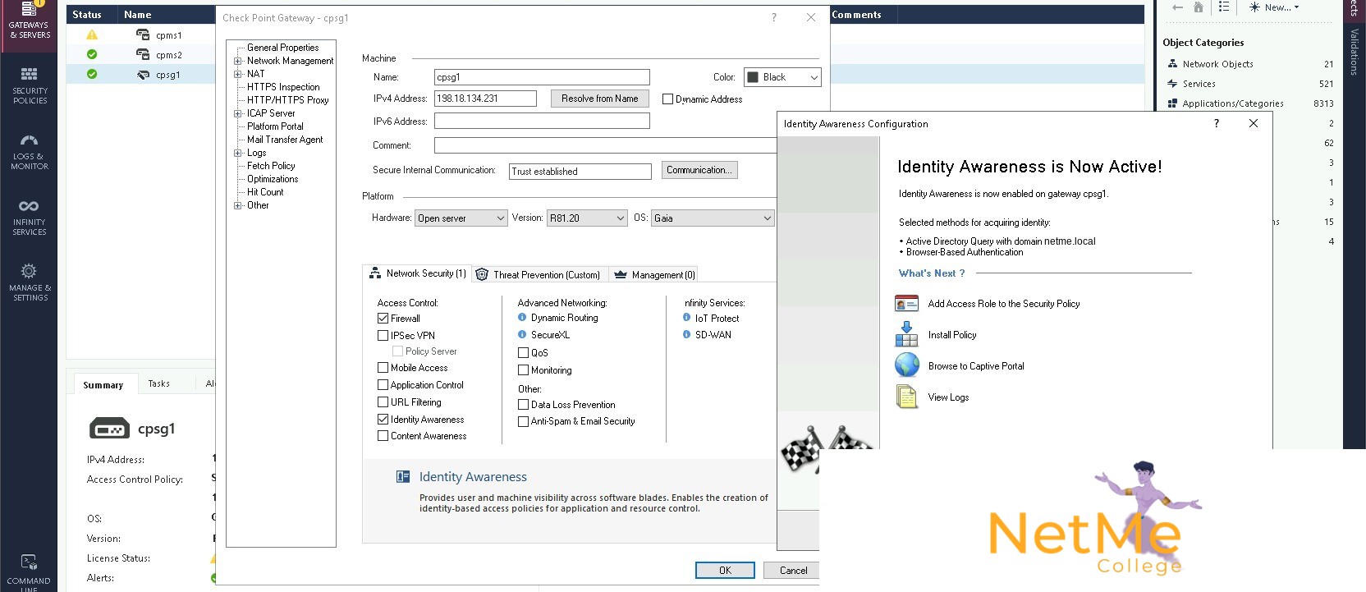Click the Network Objects category icon
This screenshot has width=1366, height=592.
click(x=1172, y=64)
